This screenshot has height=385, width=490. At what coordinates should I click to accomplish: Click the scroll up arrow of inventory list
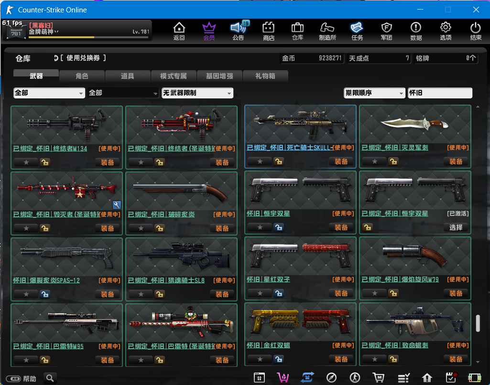pos(478,107)
